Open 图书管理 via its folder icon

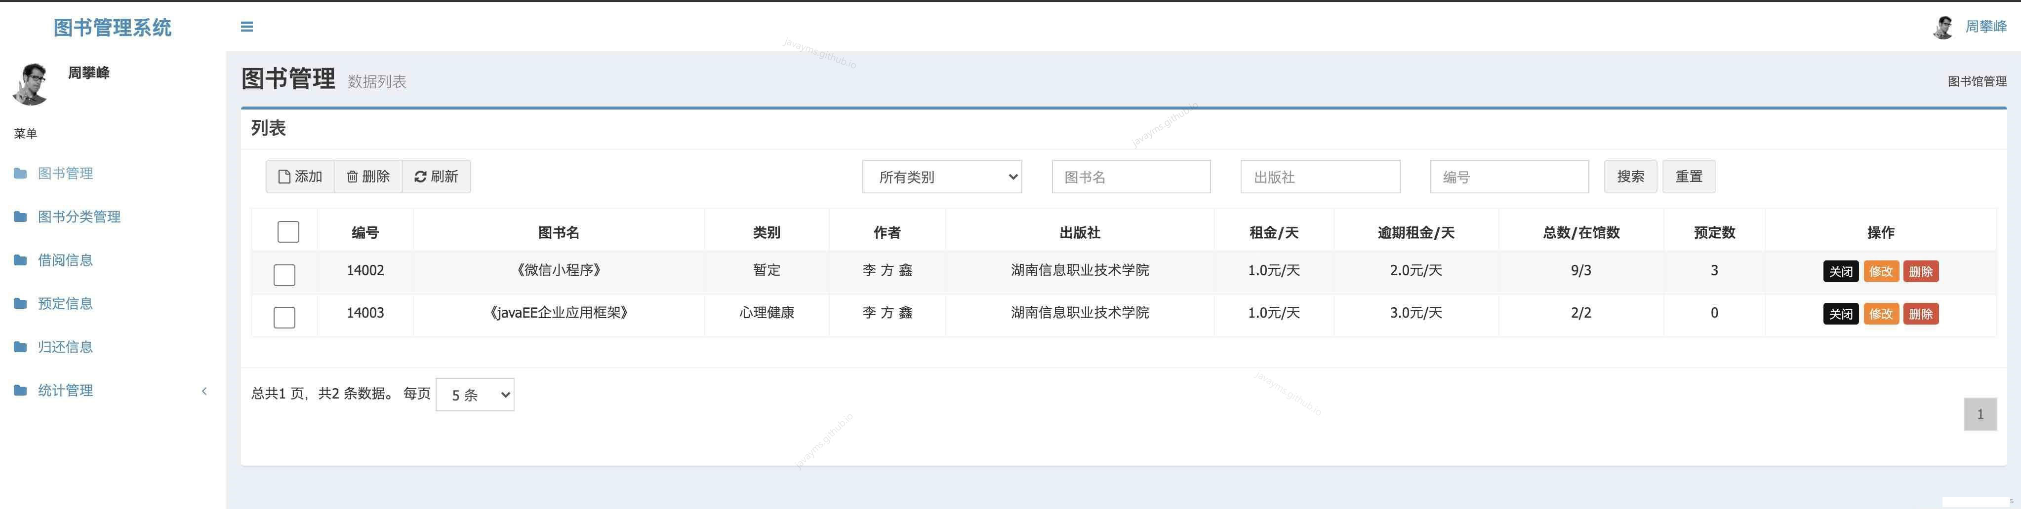[20, 173]
